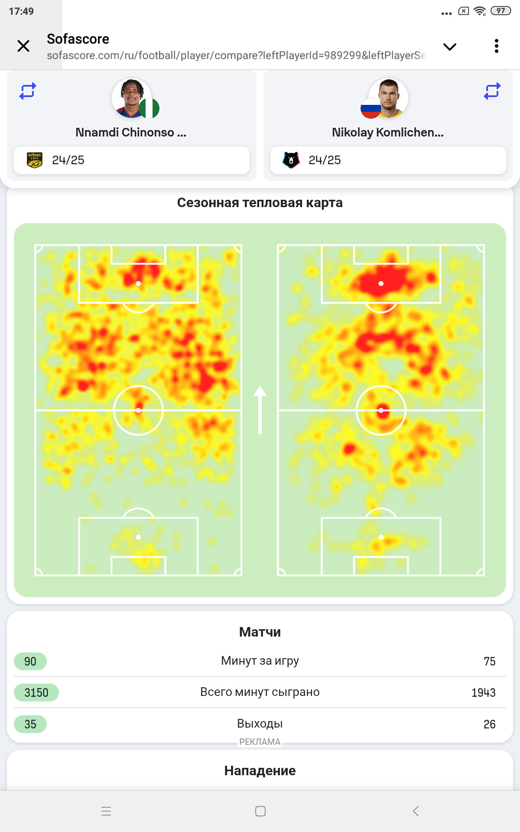The width and height of the screenshot is (520, 832).
Task: Tap the left player's season heatmap
Action: pos(138,410)
